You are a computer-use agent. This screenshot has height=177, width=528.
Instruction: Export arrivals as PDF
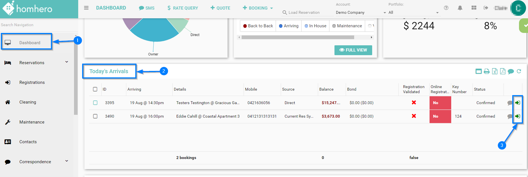(x=503, y=71)
